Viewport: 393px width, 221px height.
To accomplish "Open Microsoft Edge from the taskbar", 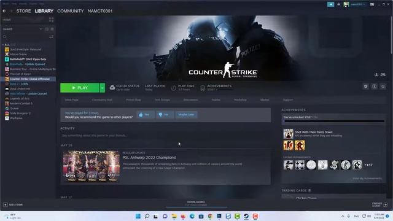I will [x=192, y=216].
